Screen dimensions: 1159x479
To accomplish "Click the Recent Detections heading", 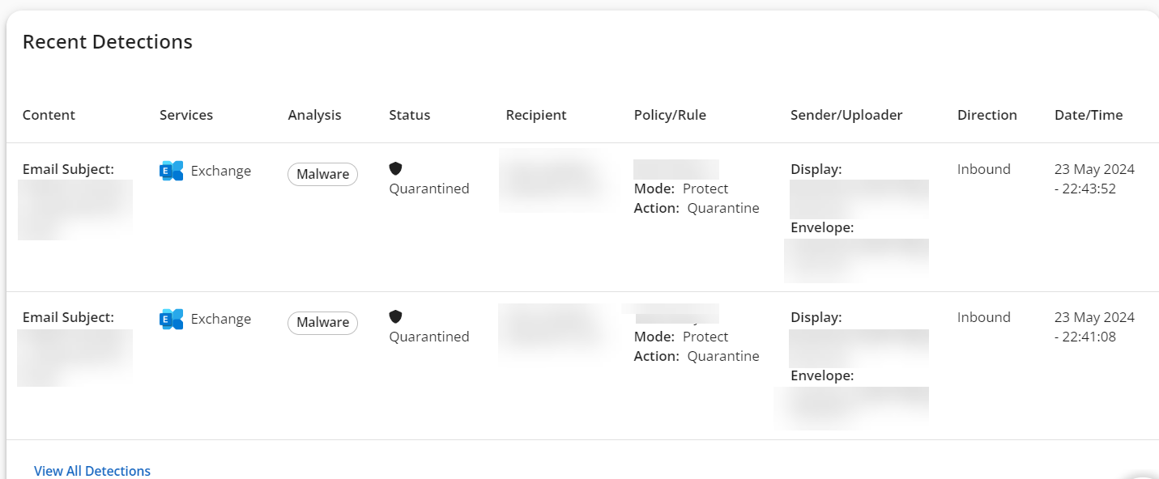I will 108,42.
